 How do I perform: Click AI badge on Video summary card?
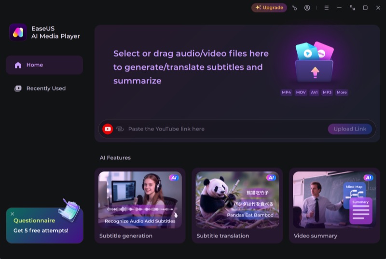369,178
